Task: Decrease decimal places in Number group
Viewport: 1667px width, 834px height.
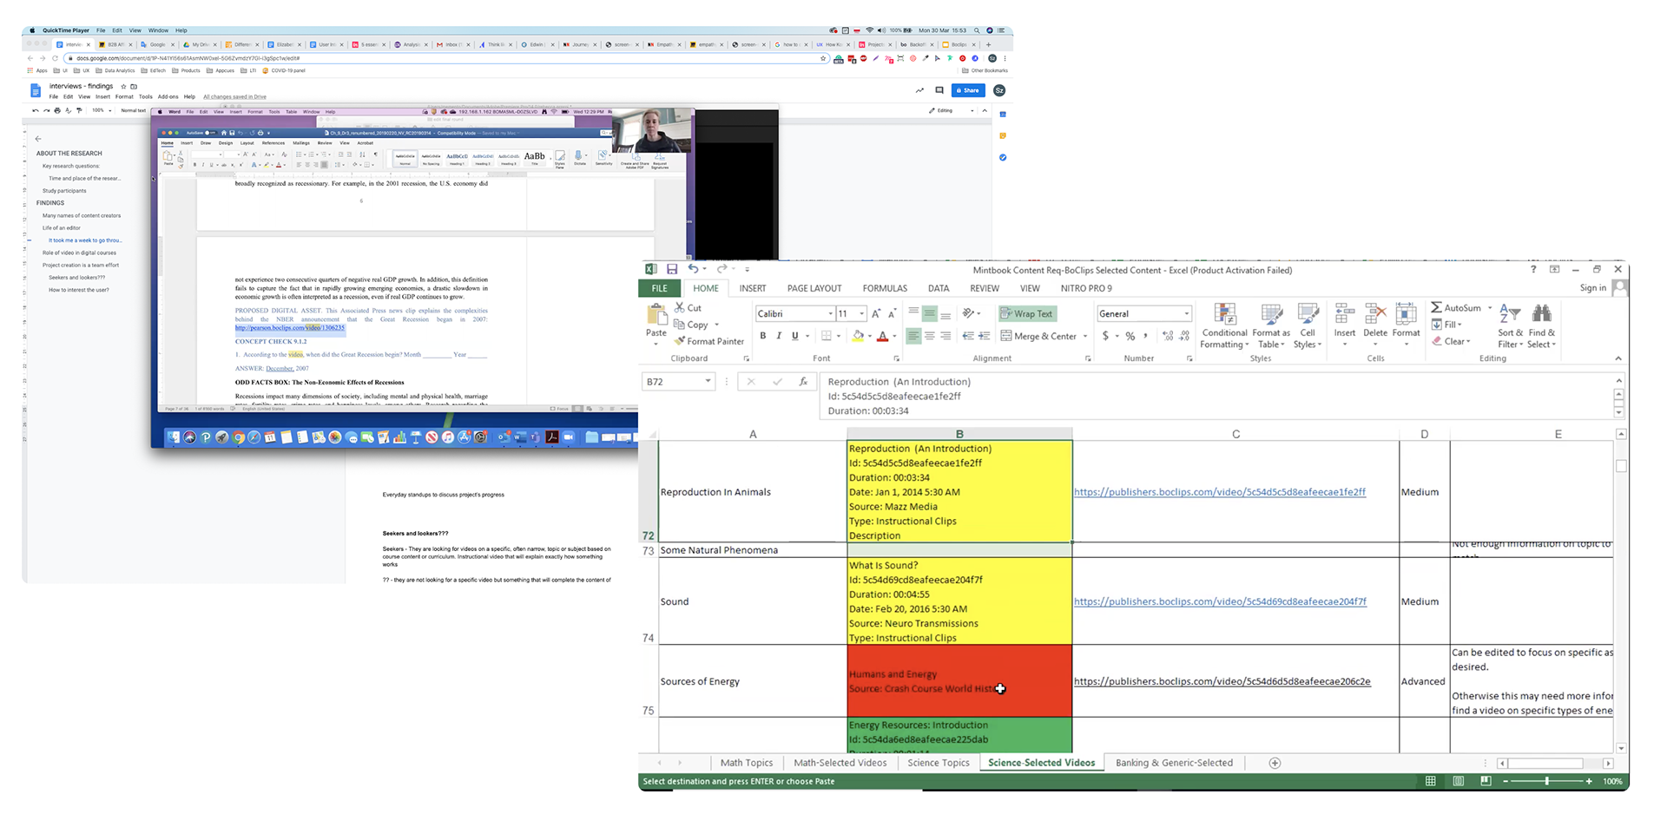Action: [1184, 336]
